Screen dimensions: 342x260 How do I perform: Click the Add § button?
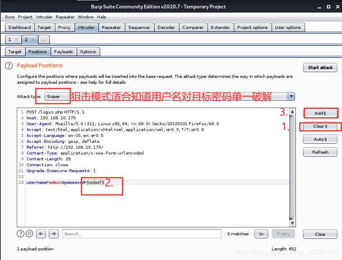click(320, 113)
